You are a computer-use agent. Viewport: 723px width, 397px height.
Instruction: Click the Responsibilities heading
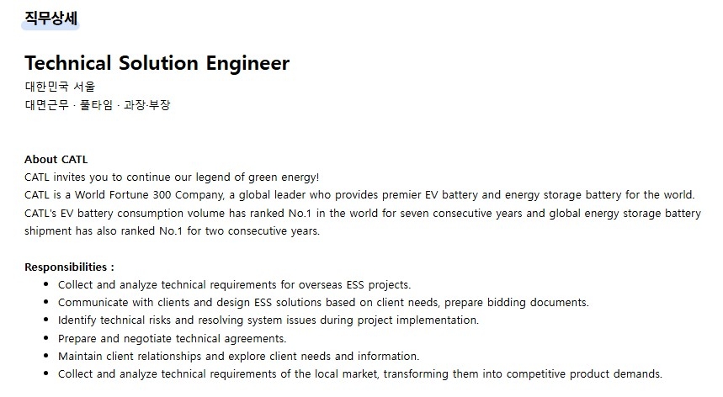pyautogui.click(x=69, y=267)
